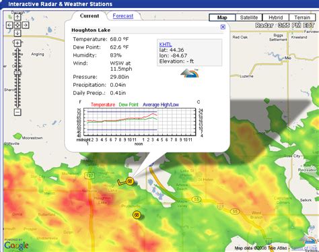Image resolution: width=319 pixels, height=252 pixels.
Task: Click the green Dew Point chart legend
Action: click(x=129, y=104)
